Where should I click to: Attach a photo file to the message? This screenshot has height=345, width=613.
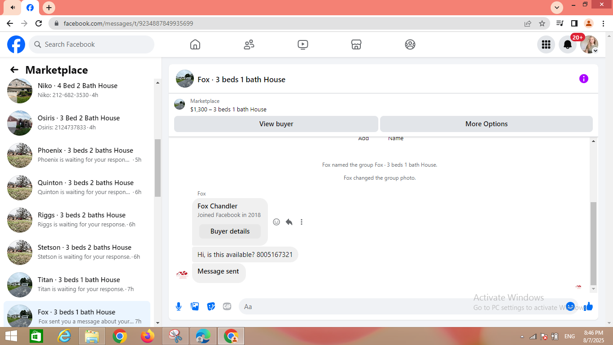(195, 306)
